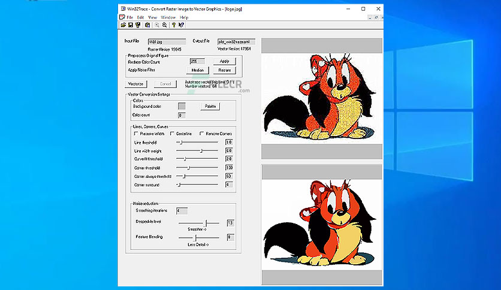Click the Corner always threshold value box
This screenshot has height=290, width=501.
pos(229,176)
